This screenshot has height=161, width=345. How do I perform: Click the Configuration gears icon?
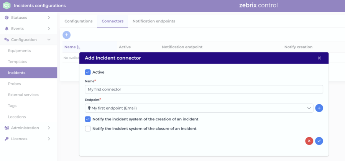tap(7, 39)
